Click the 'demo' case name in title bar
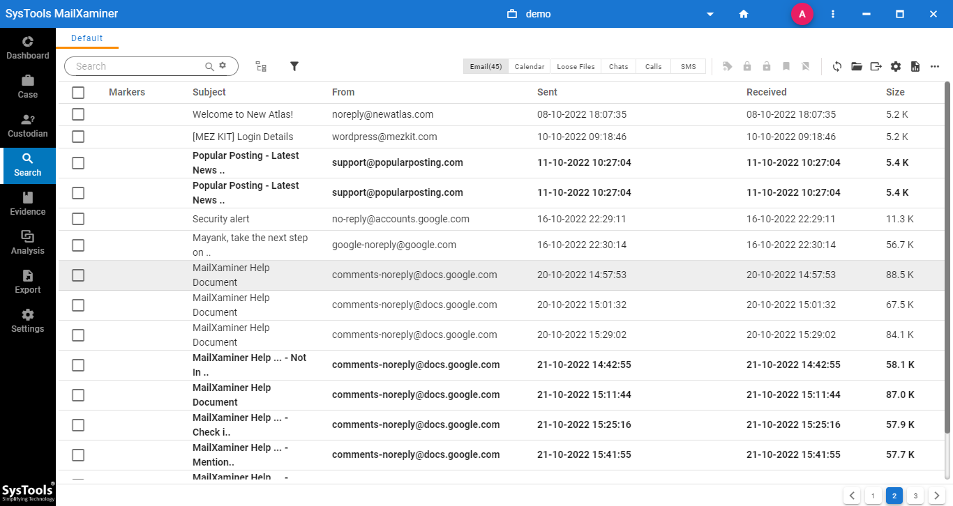Image resolution: width=953 pixels, height=506 pixels. pos(538,14)
